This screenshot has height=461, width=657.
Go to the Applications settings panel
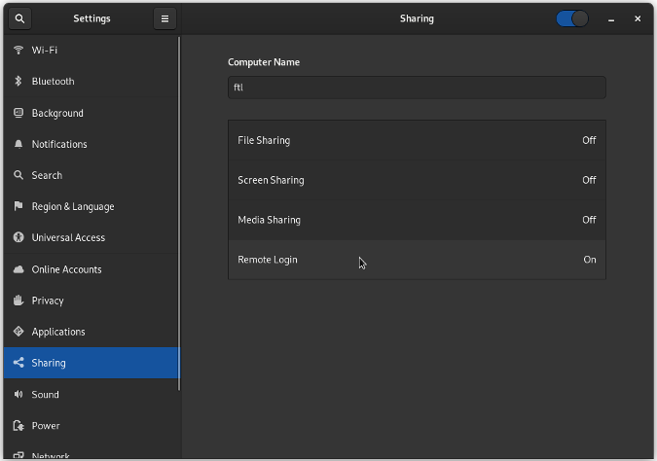coord(58,332)
